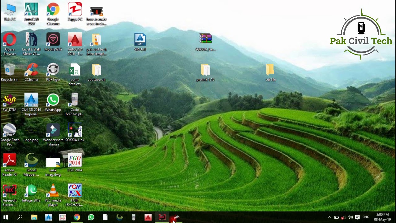Launch the CCleaner desktop shortcut
This screenshot has width=396, height=223.
pyautogui.click(x=31, y=72)
